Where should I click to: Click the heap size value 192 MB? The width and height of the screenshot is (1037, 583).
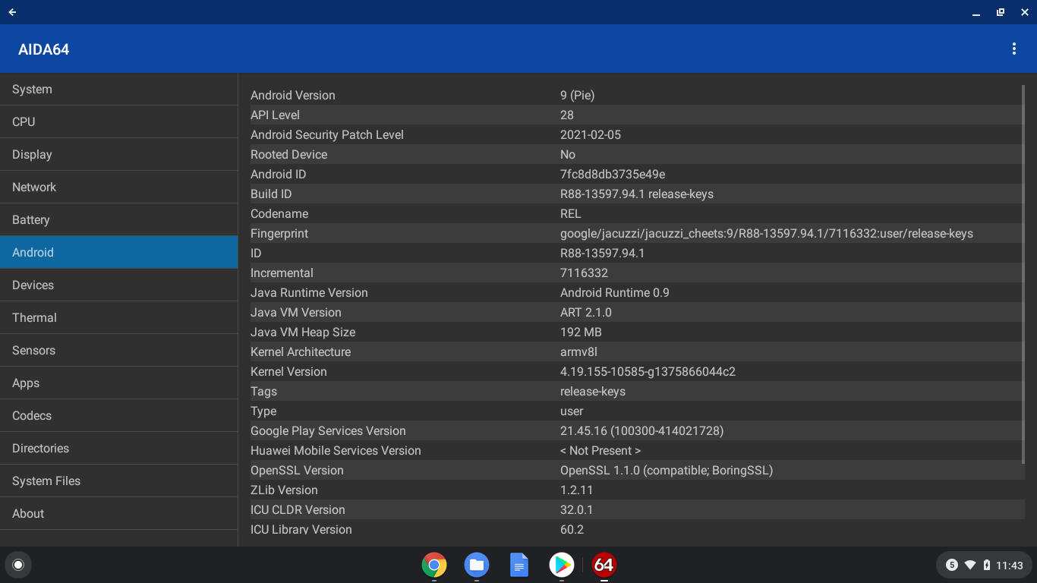[x=581, y=332]
